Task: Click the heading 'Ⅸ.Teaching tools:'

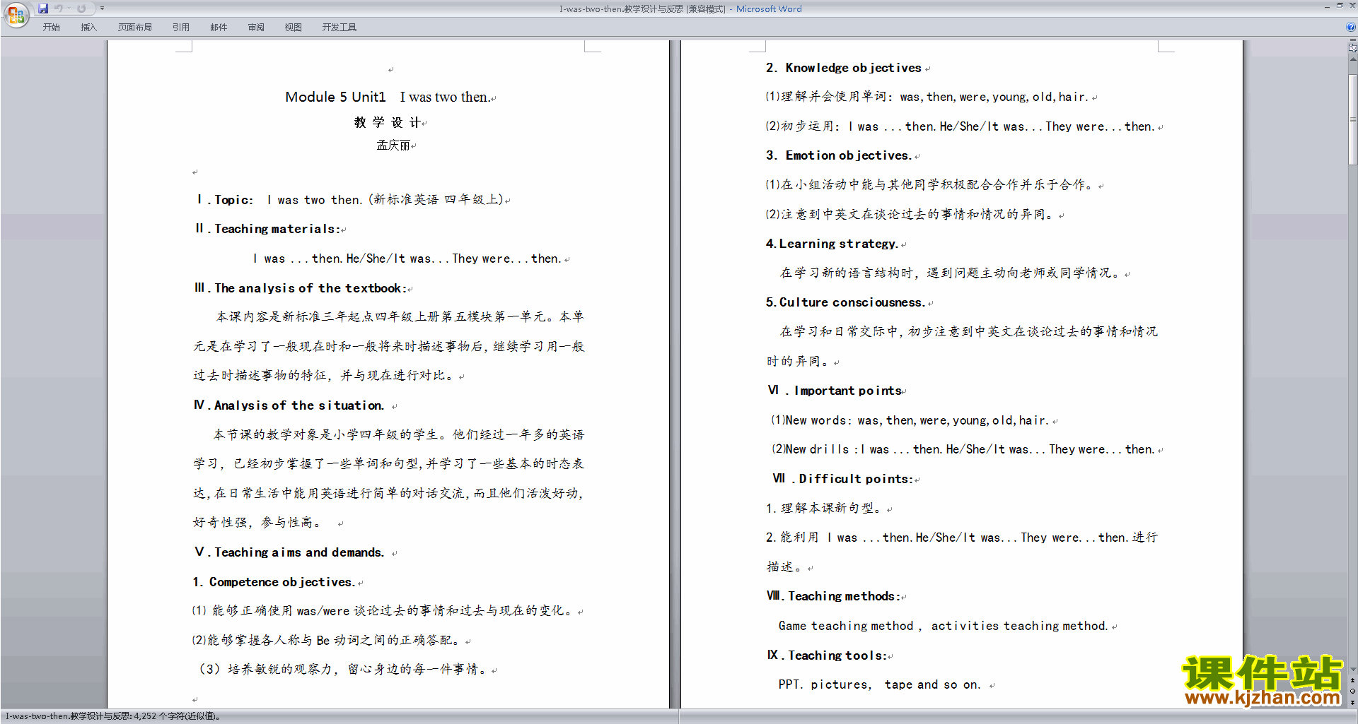Action: coord(828,655)
